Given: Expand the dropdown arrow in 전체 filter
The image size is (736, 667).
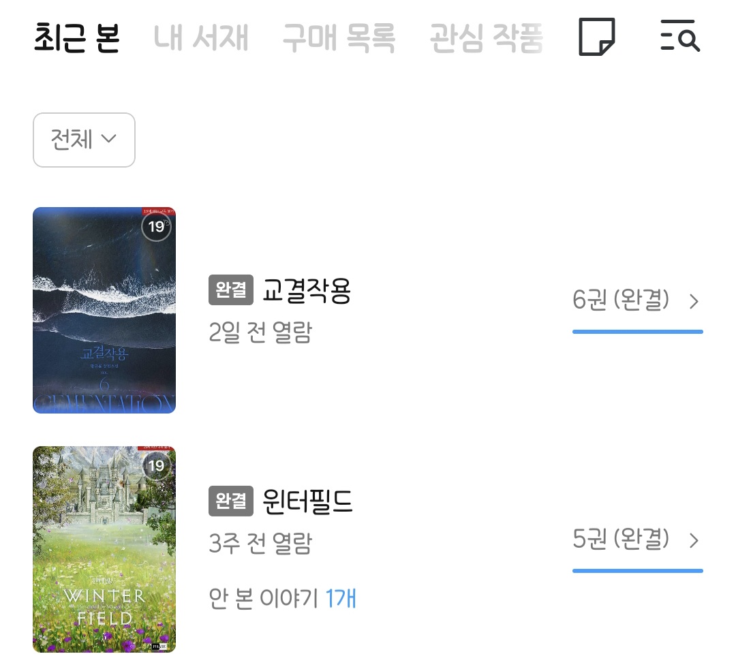Looking at the screenshot, I should [x=109, y=139].
